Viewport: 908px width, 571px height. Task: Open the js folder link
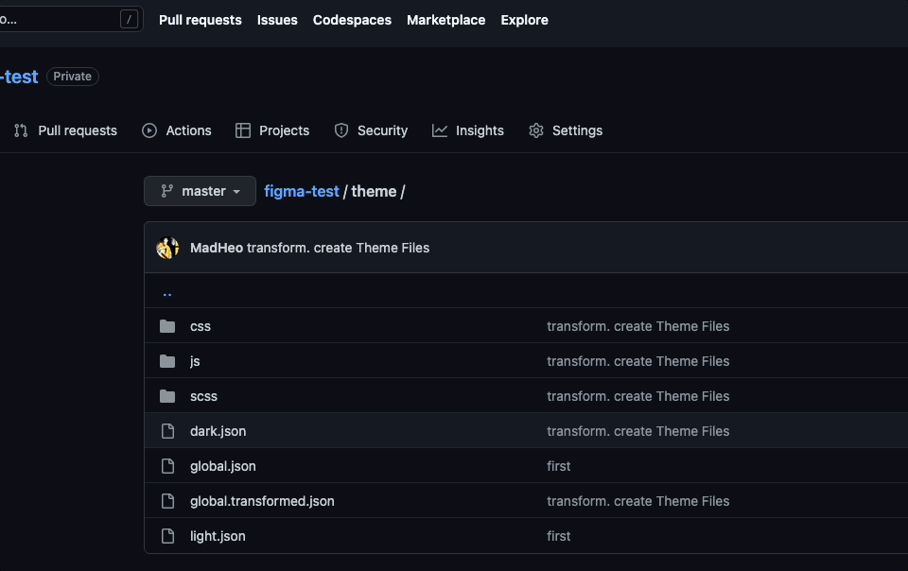pos(195,361)
